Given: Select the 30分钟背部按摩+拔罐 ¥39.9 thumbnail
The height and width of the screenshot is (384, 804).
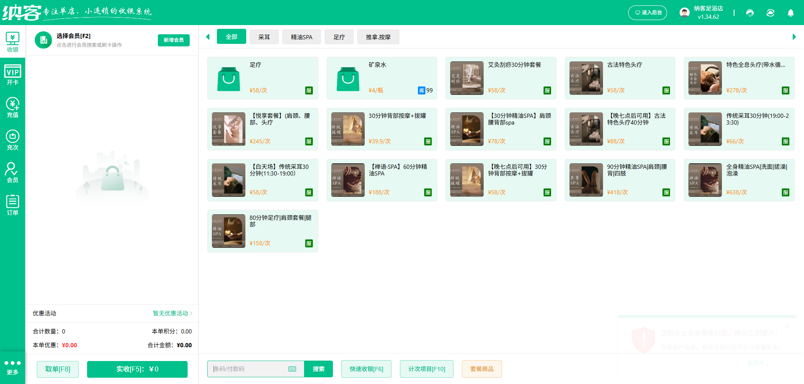Looking at the screenshot, I should click(348, 129).
